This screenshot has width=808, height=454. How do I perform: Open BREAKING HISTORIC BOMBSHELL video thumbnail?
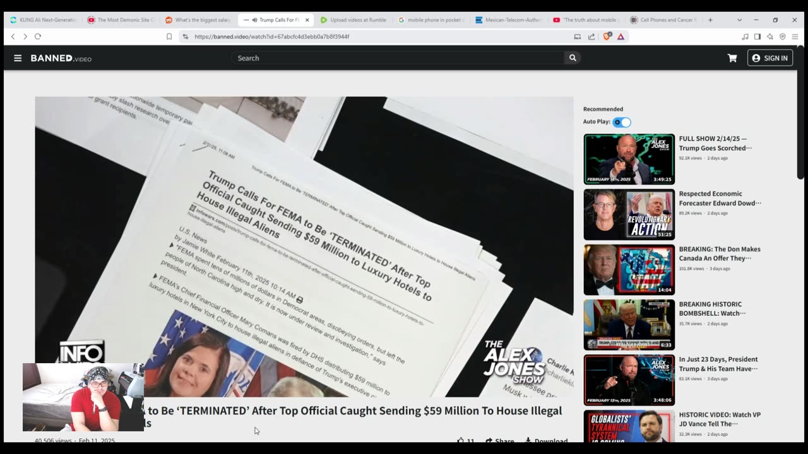[x=629, y=325]
